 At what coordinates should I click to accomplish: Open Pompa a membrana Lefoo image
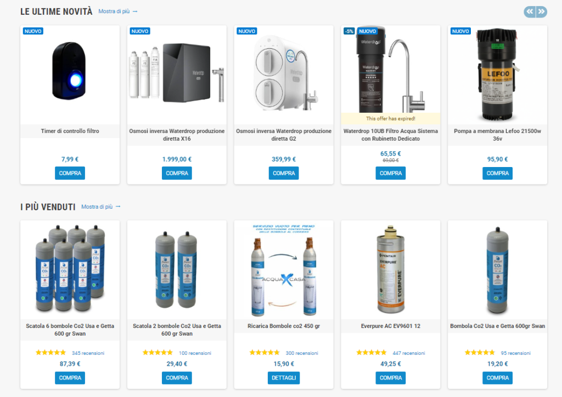pyautogui.click(x=497, y=75)
